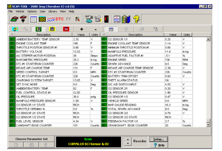222x151 pixels.
Task: Click the camera with cash recording icon
Action: [x=89, y=19]
